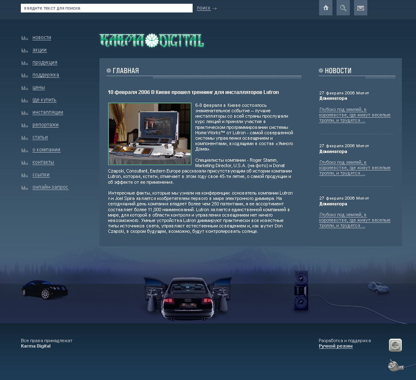Click the third Молот Доминатора news title
The width and height of the screenshot is (416, 380).
click(344, 201)
